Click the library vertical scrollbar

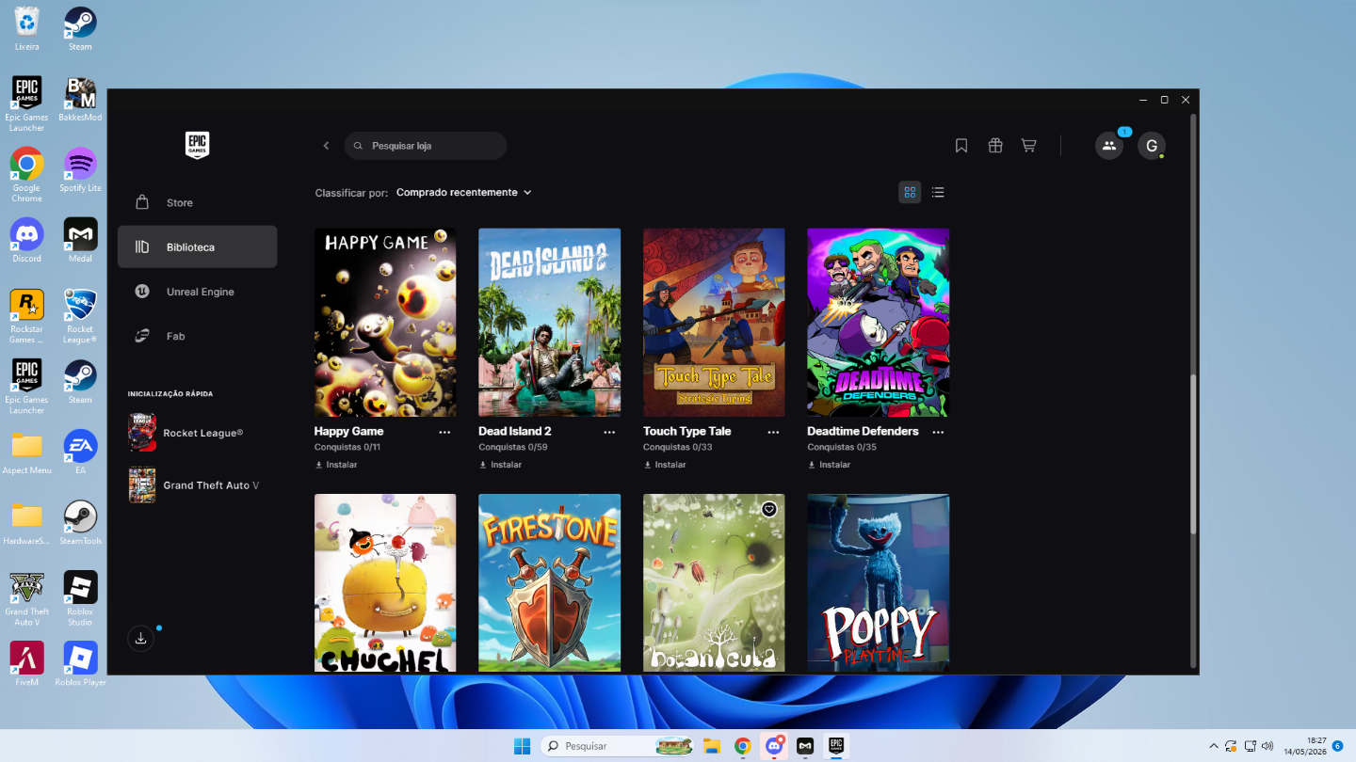click(1193, 454)
